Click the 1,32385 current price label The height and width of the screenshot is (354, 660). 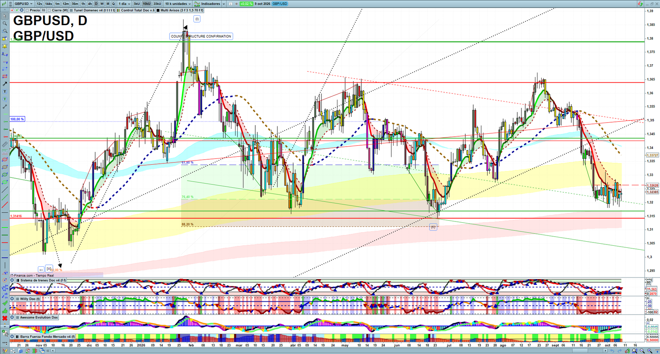(653, 192)
